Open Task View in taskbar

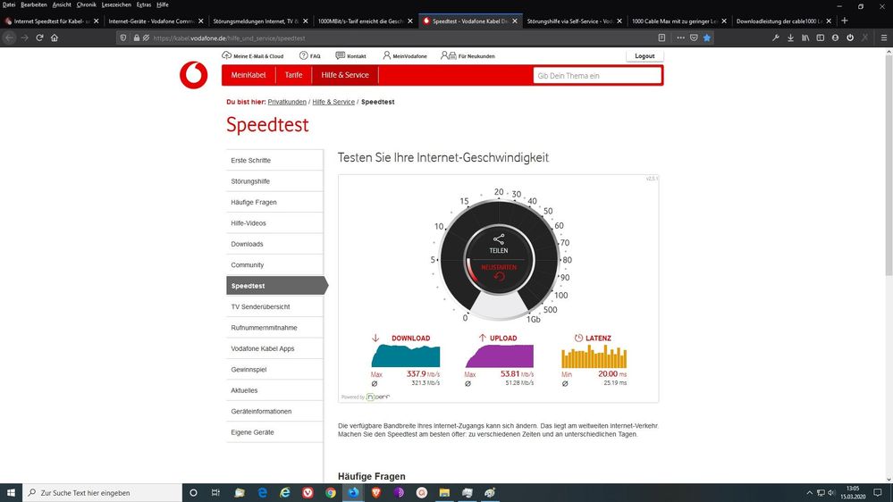(x=215, y=492)
